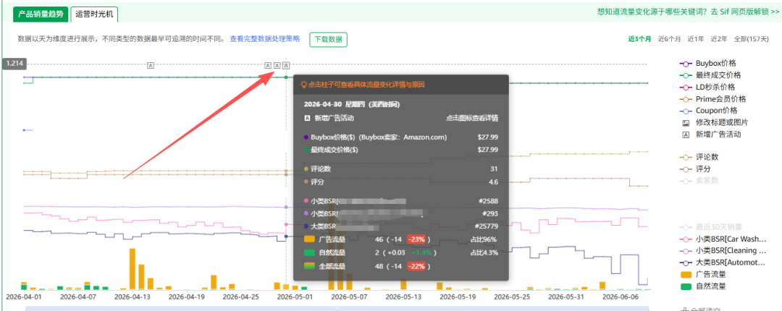782x311 pixels.
Task: Click the #2588 小类BSR value
Action: tap(488, 201)
